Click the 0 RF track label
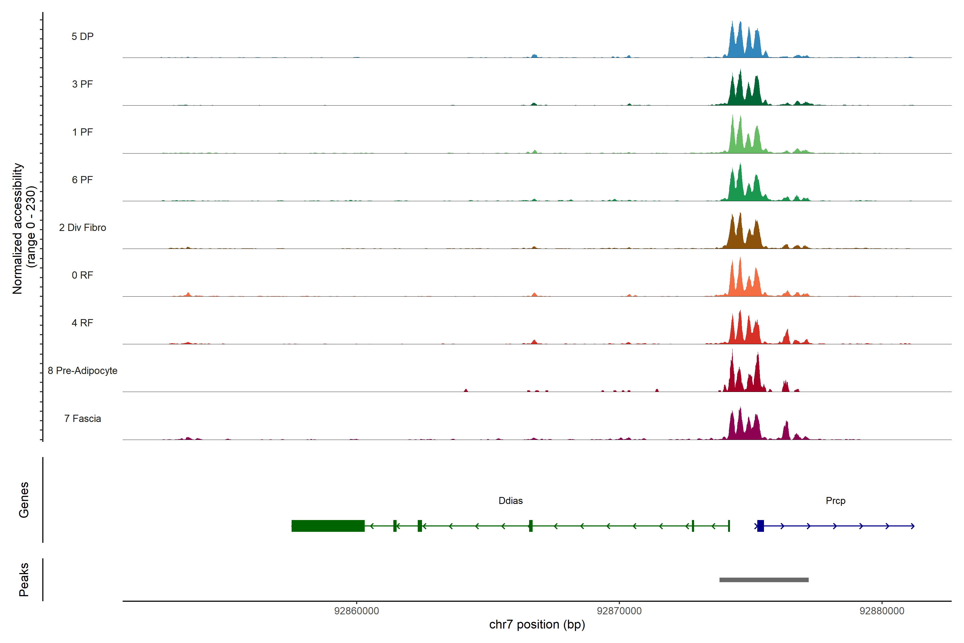964x643 pixels. [x=82, y=275]
